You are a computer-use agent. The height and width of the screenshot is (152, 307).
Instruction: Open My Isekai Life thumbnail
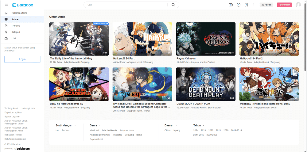(142, 84)
